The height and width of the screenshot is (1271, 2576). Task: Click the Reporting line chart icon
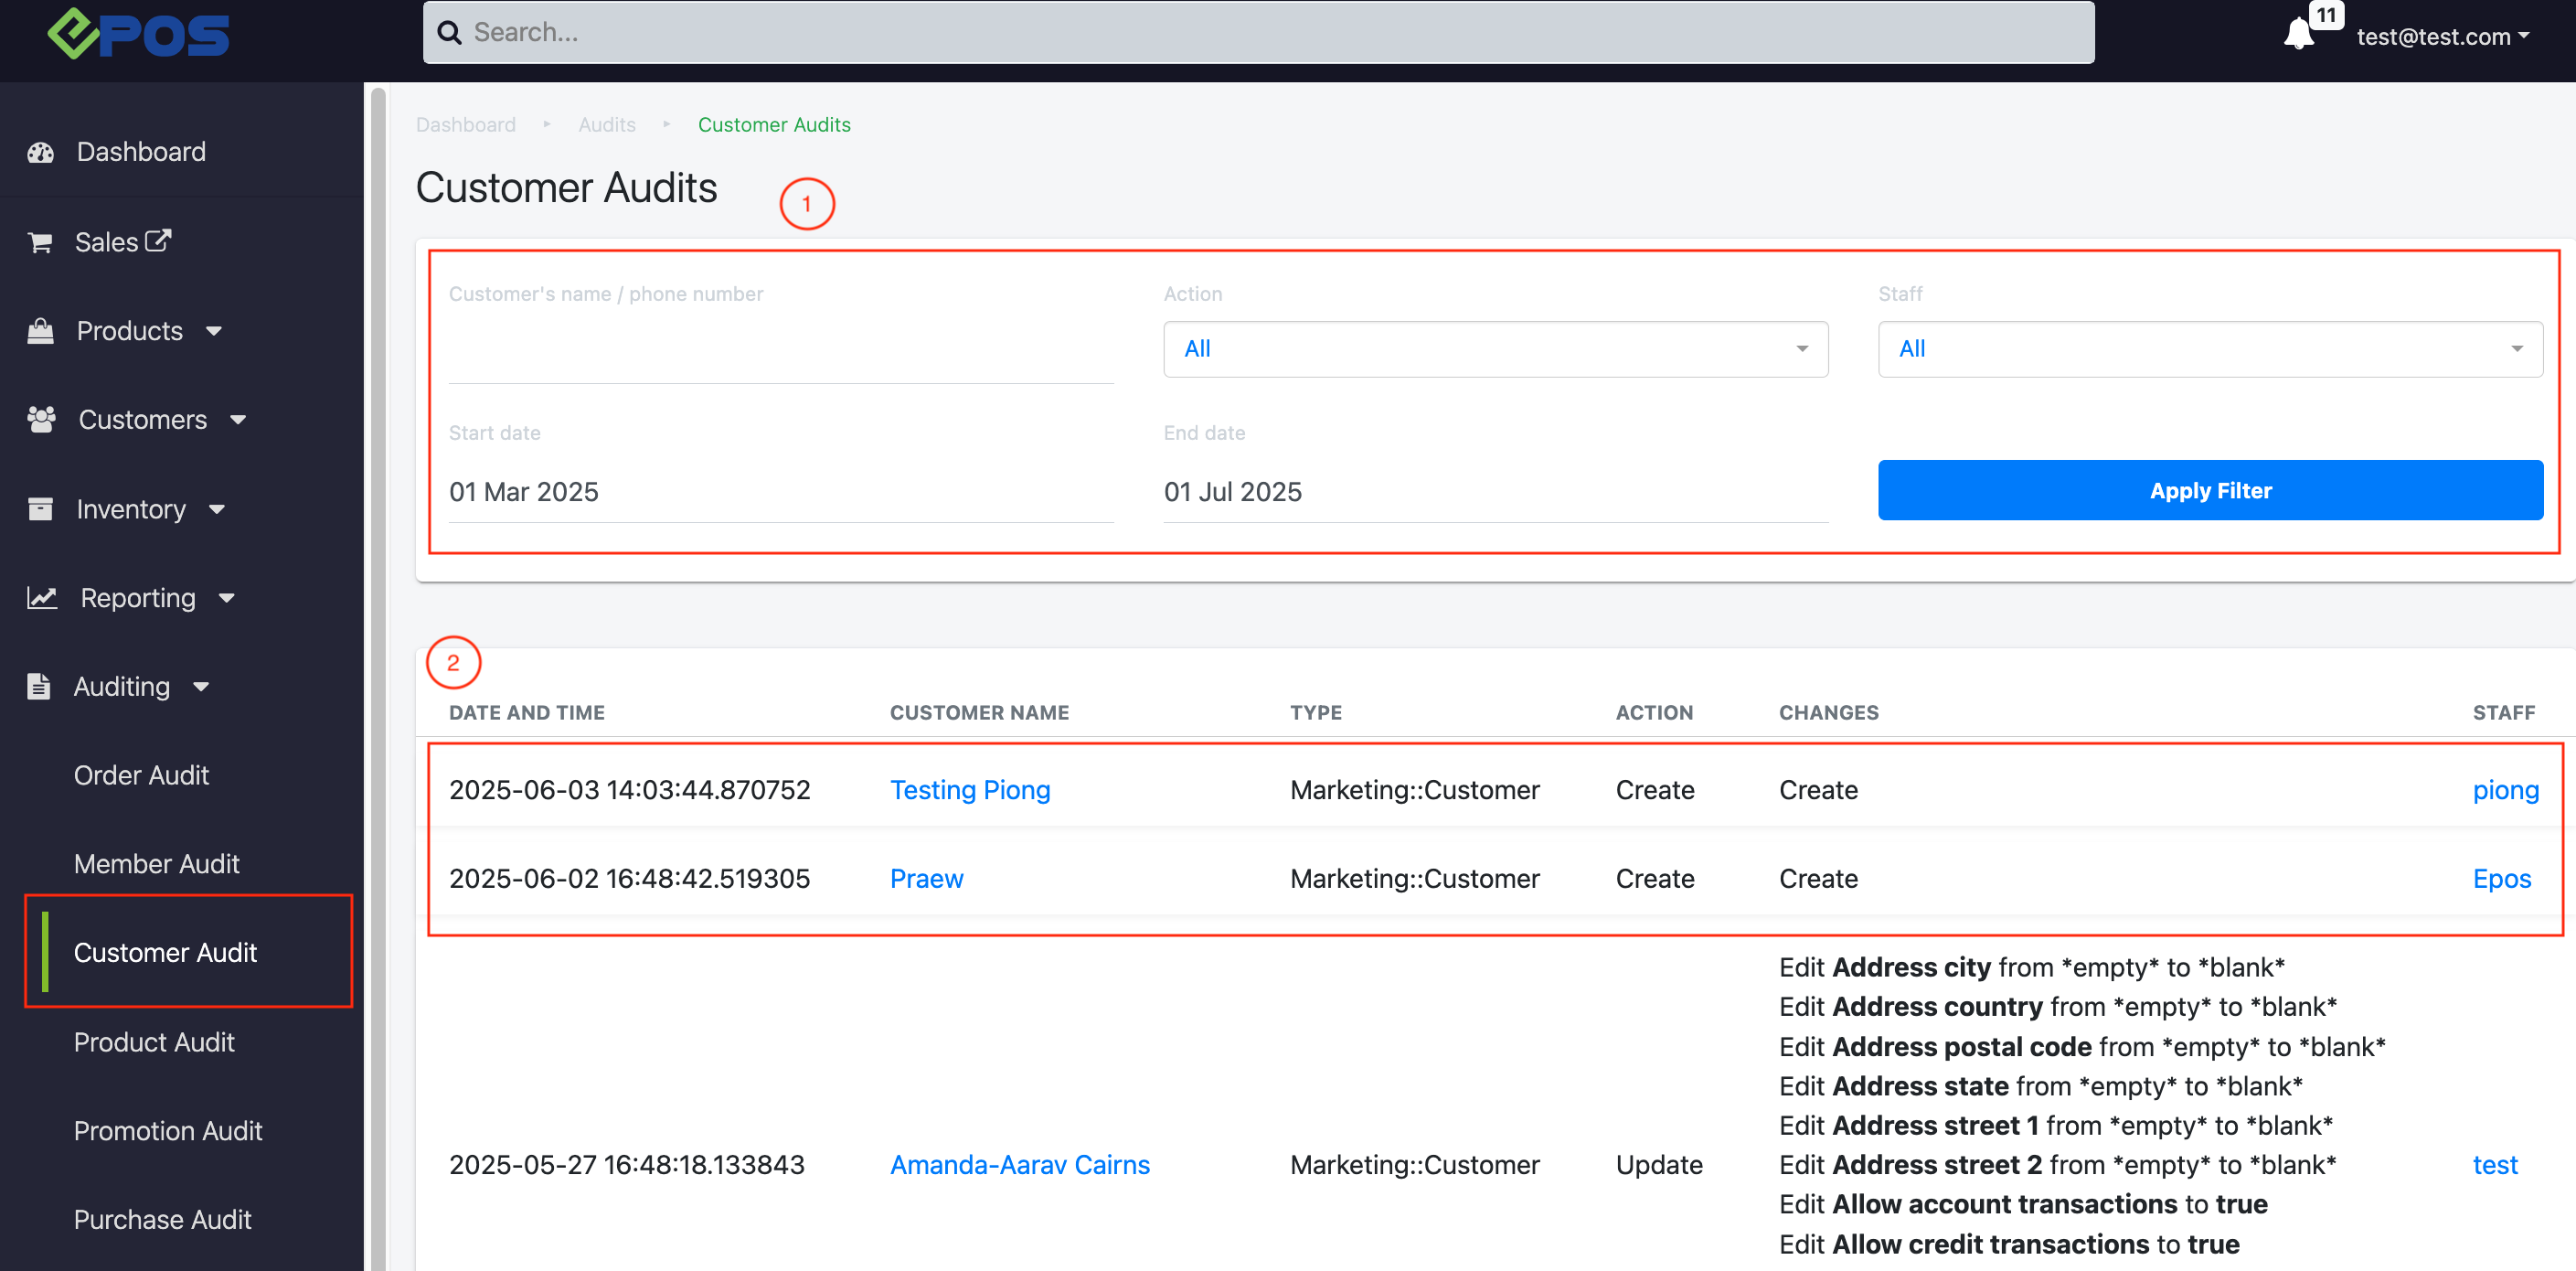42,598
